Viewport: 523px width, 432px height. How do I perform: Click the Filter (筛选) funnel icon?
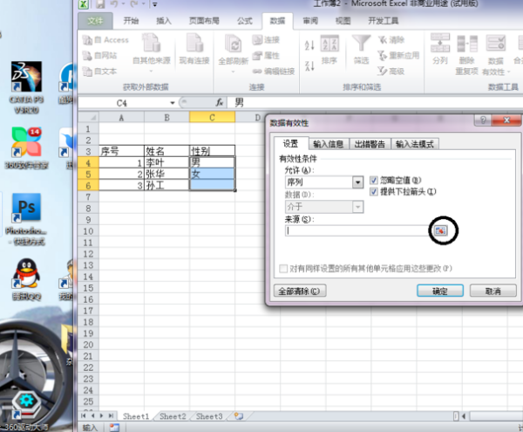coord(361,44)
